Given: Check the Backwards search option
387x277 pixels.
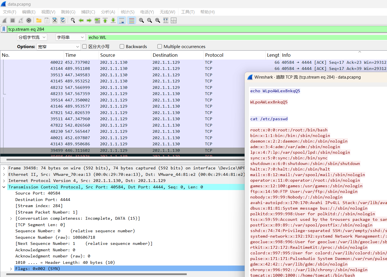Looking at the screenshot, I should (x=122, y=46).
